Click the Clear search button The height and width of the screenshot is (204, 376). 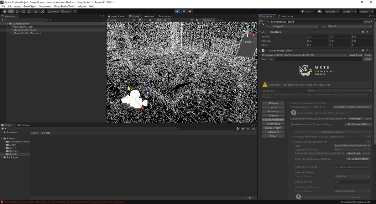[368, 59]
